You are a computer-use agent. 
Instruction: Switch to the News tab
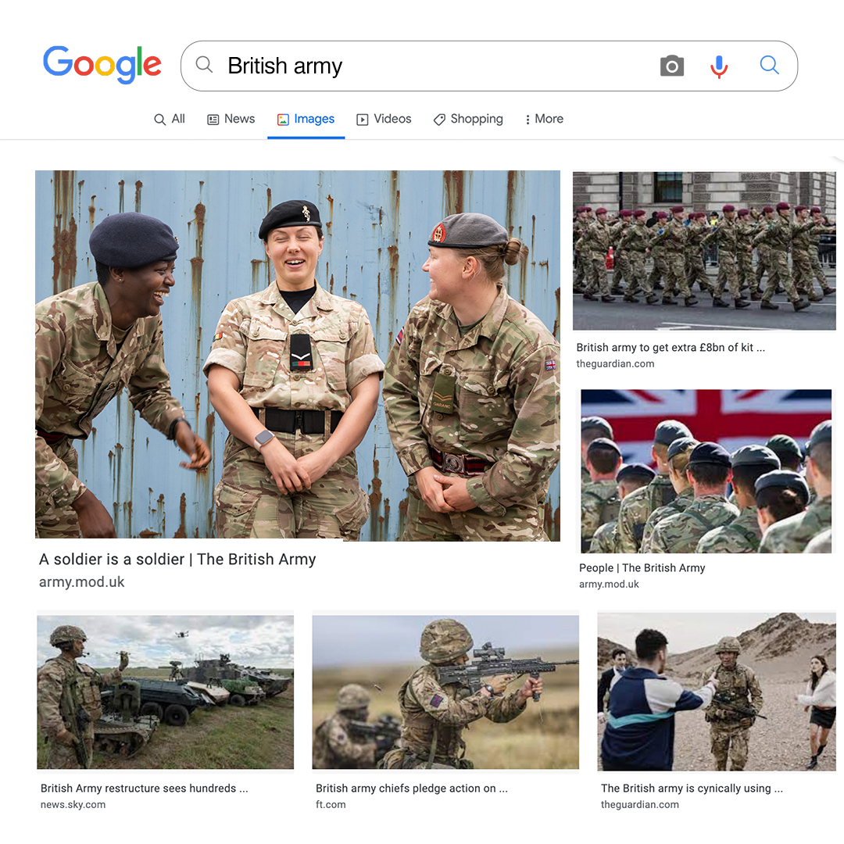tap(231, 119)
